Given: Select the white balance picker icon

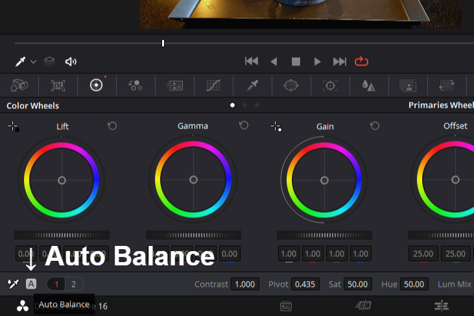Looking at the screenshot, I should 13,284.
